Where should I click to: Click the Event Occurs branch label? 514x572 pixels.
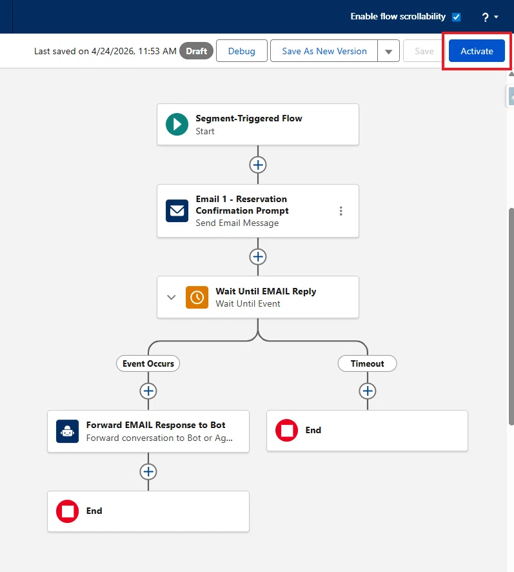click(148, 363)
